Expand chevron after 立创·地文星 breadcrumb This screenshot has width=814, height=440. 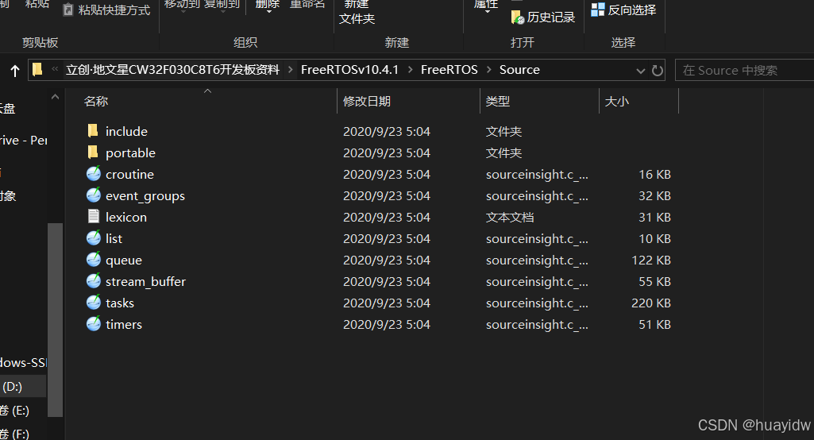(x=290, y=70)
